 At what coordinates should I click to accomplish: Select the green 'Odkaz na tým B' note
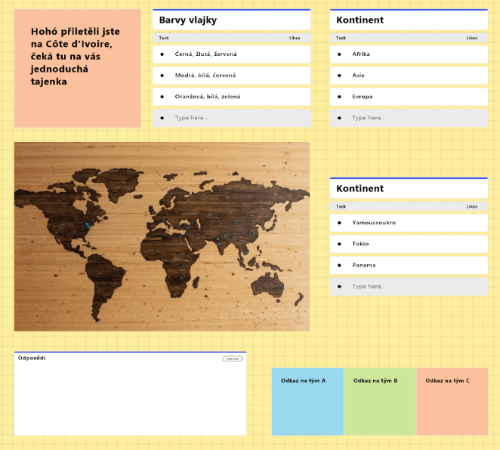[x=380, y=401]
